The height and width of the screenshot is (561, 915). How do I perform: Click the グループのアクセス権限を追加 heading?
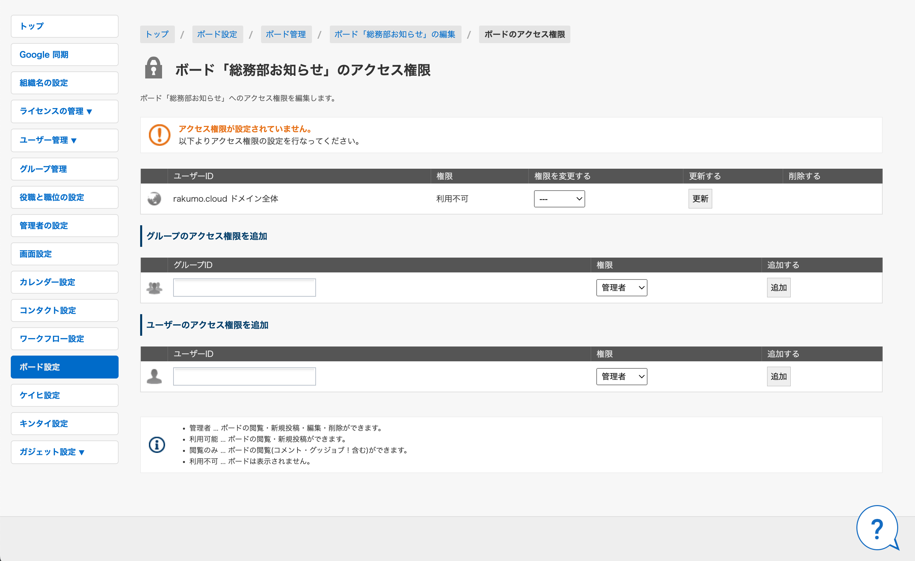tap(207, 236)
